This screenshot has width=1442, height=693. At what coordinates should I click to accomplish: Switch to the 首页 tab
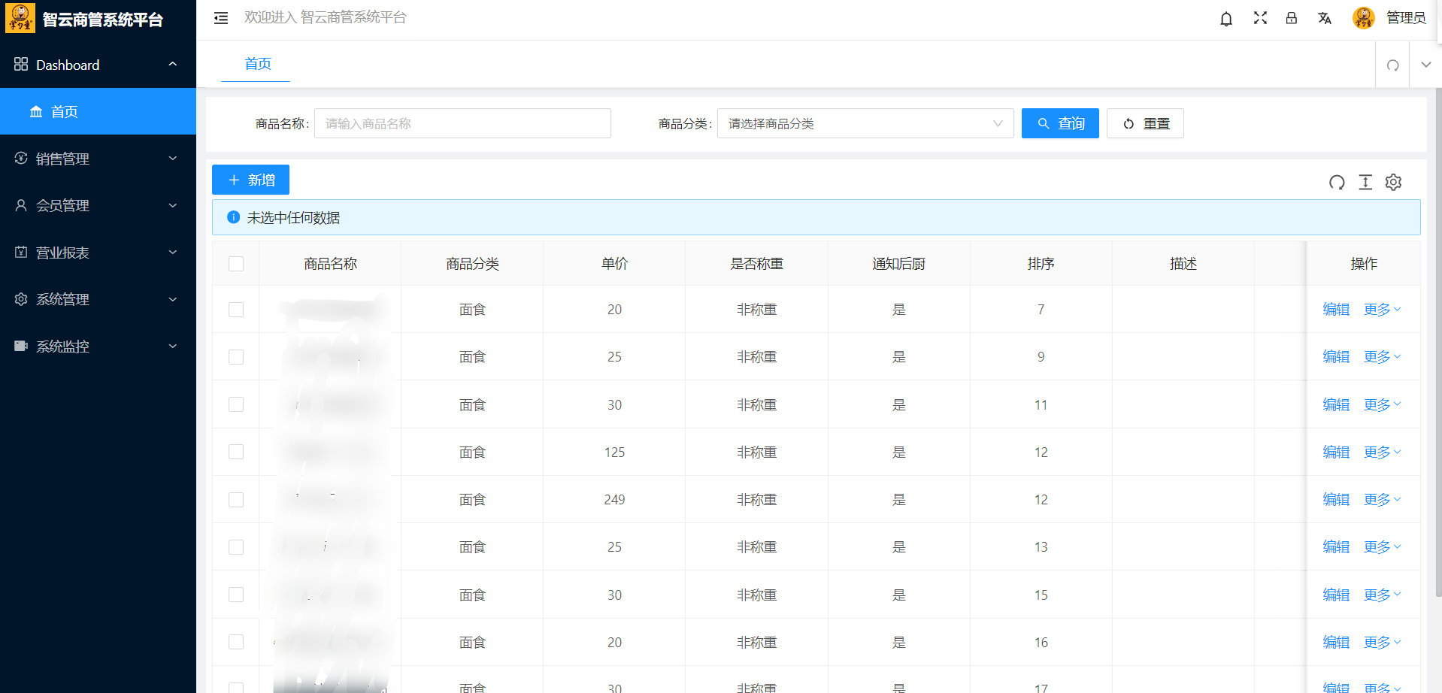[258, 64]
